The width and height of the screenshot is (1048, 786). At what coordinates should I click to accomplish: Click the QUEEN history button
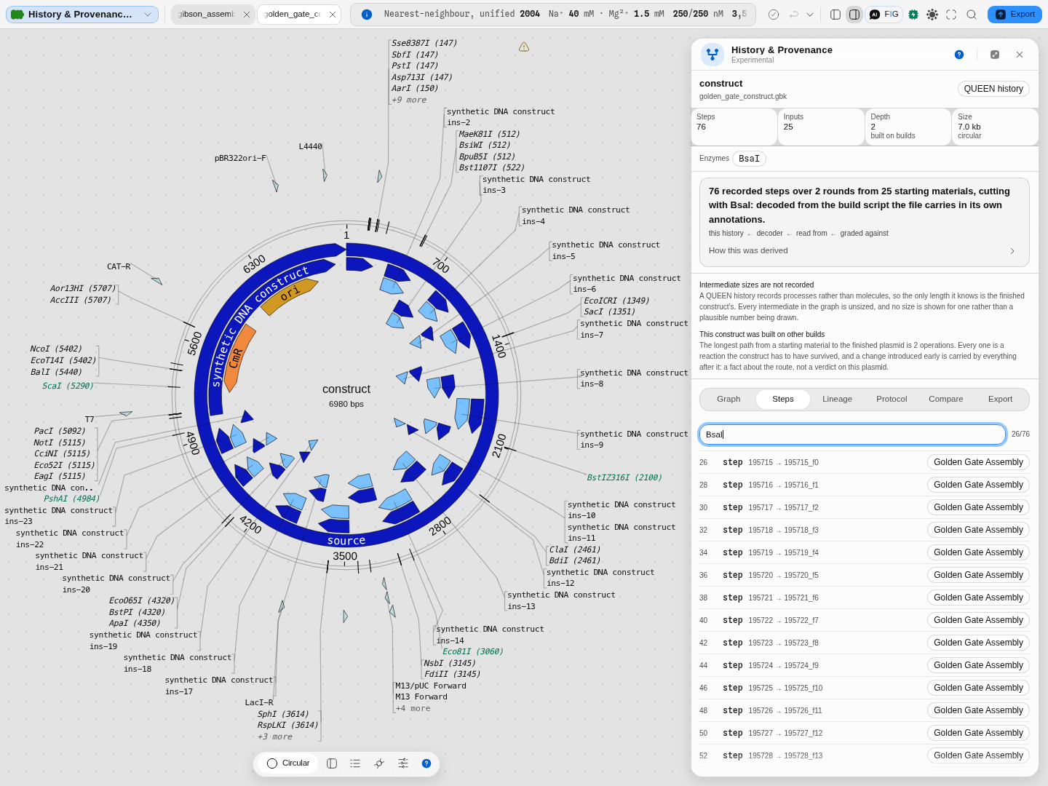[x=993, y=89]
